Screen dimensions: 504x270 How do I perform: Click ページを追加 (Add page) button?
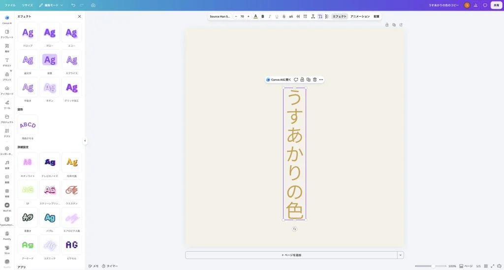coord(291,255)
